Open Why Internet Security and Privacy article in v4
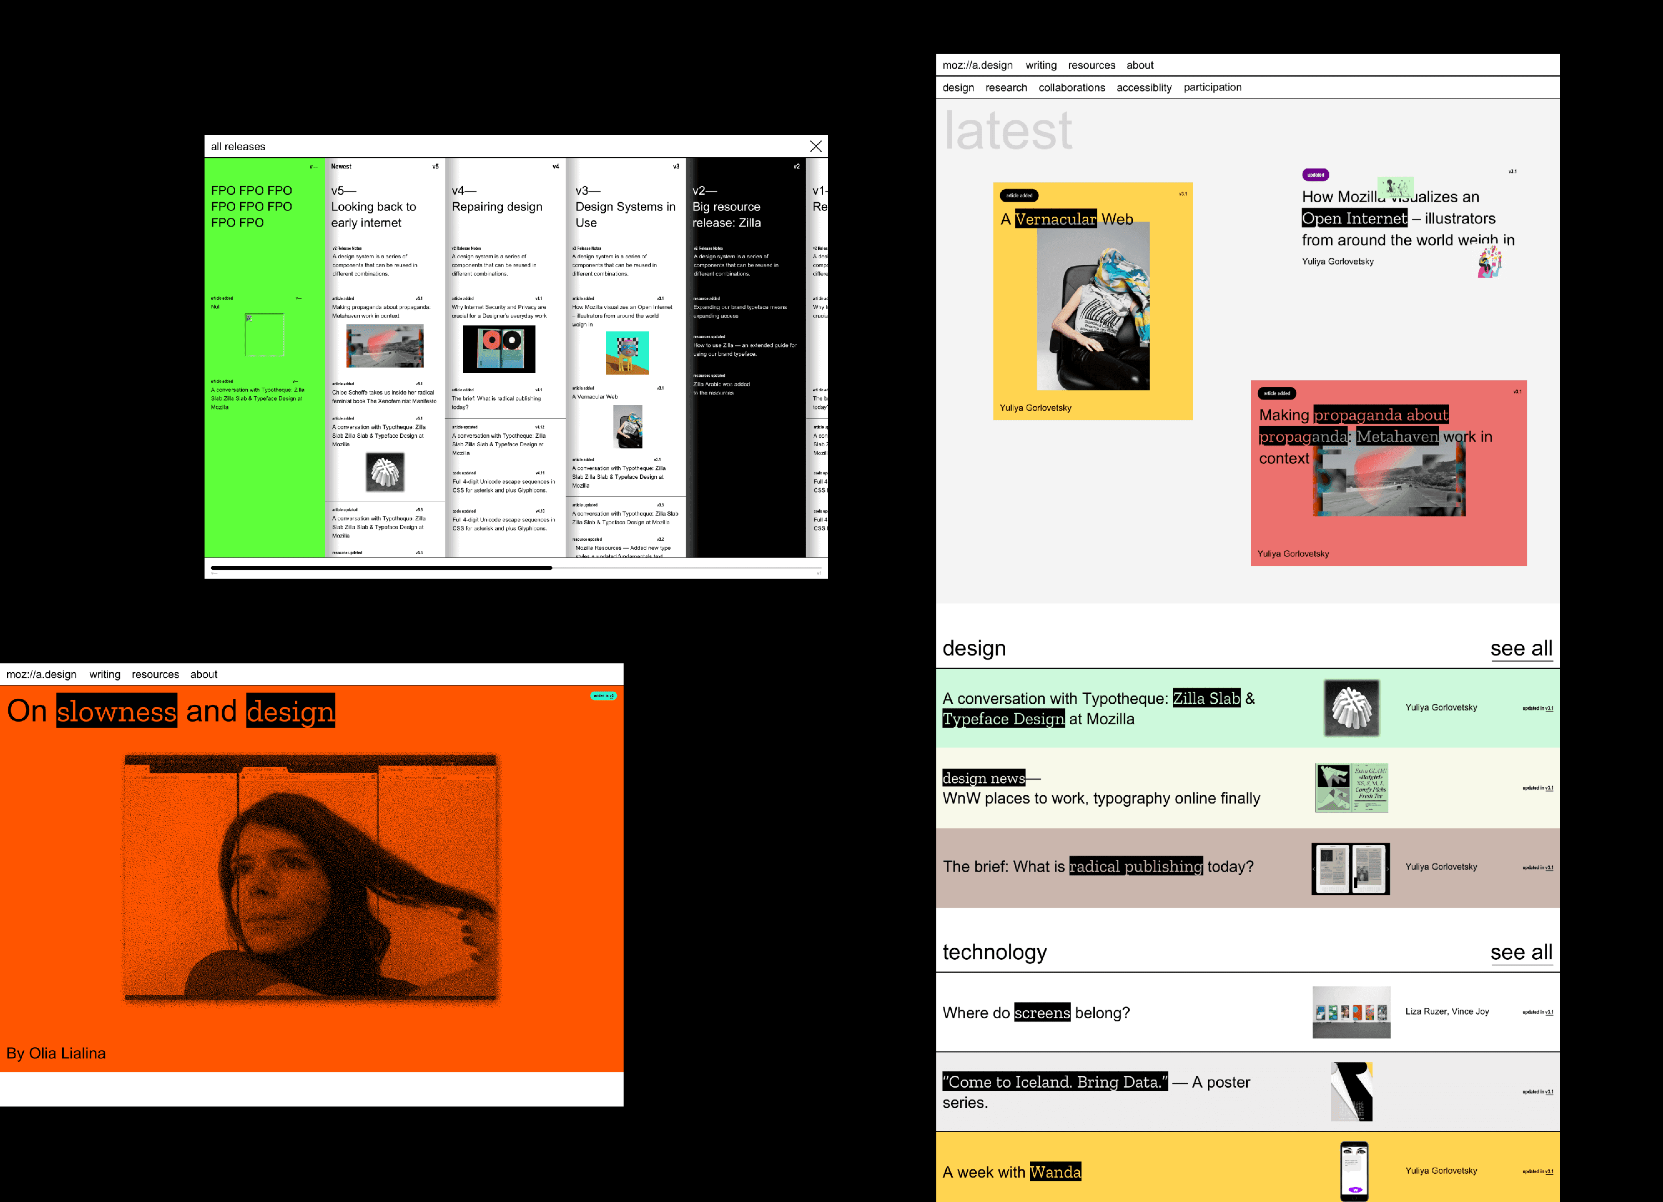Viewport: 1663px width, 1202px height. point(498,311)
